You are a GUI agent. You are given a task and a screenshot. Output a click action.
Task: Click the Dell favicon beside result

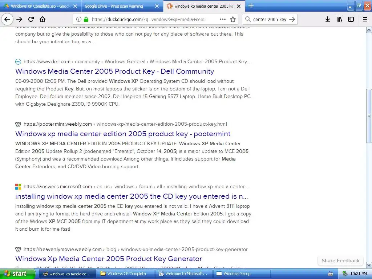(18, 62)
